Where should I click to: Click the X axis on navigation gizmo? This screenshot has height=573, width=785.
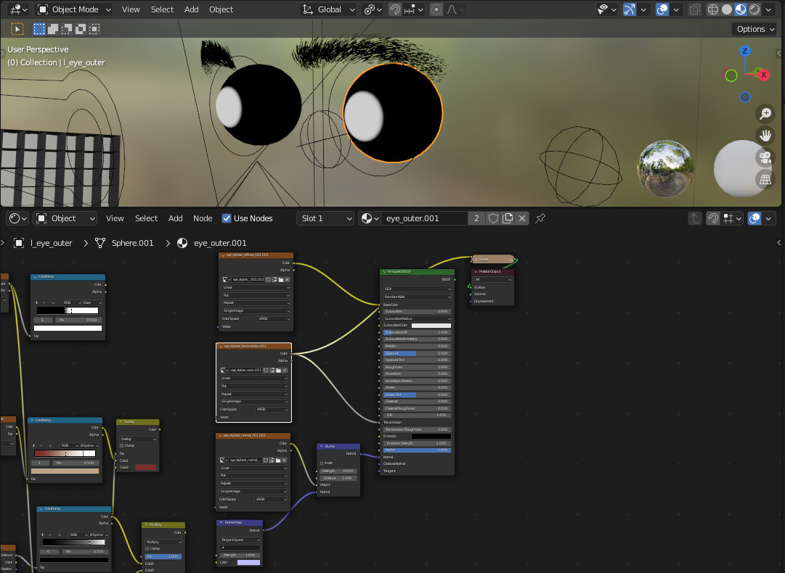(x=763, y=75)
